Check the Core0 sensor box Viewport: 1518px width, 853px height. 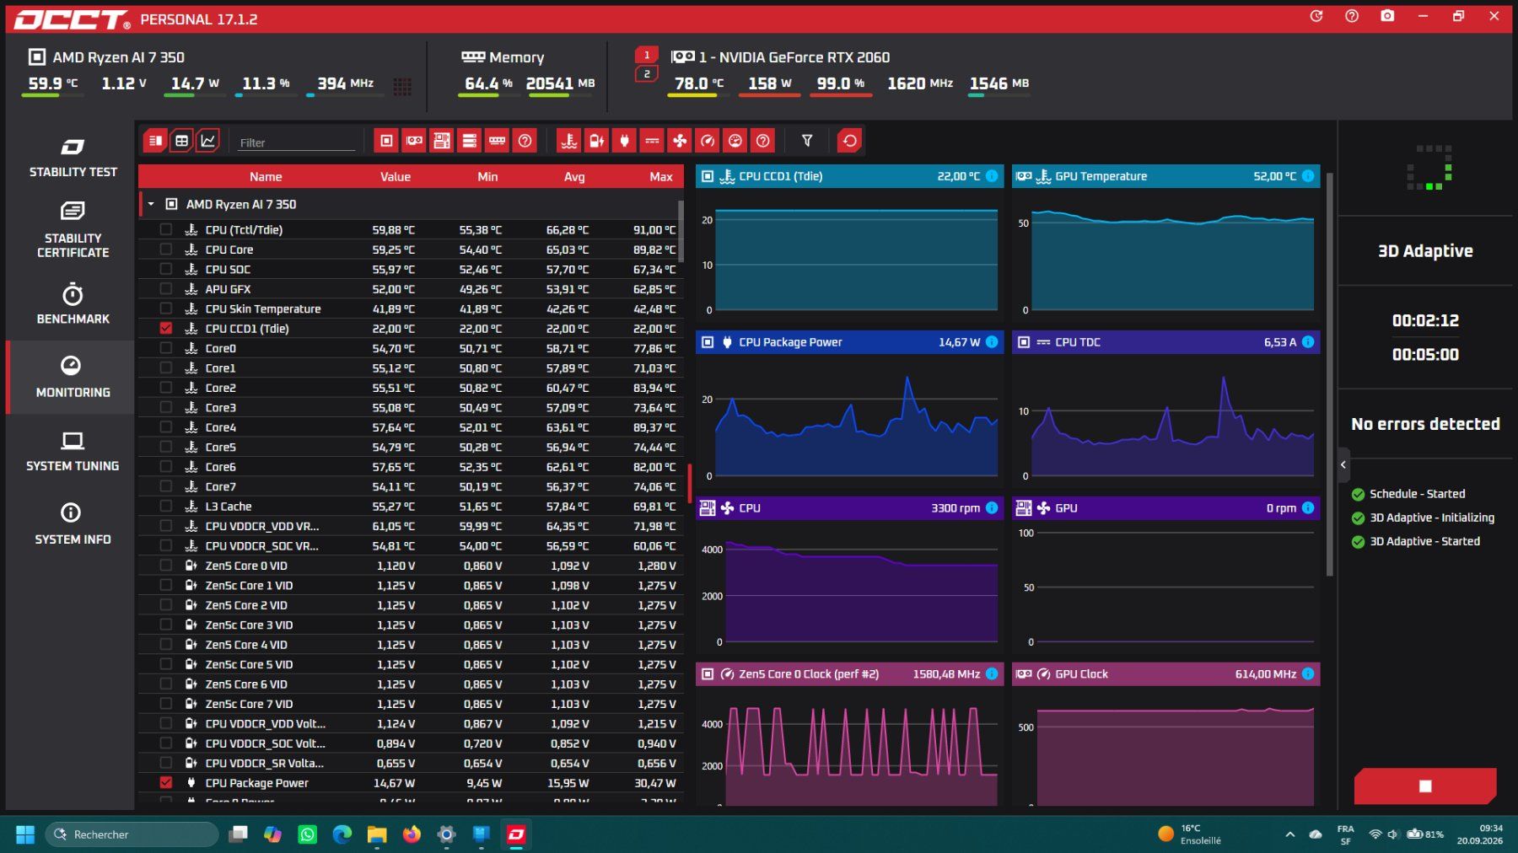pos(166,348)
